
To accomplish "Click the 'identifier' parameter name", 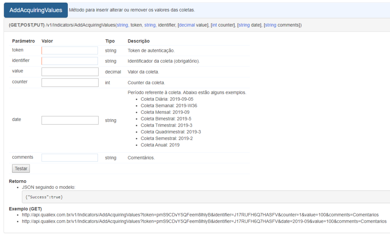I will coord(21,61).
